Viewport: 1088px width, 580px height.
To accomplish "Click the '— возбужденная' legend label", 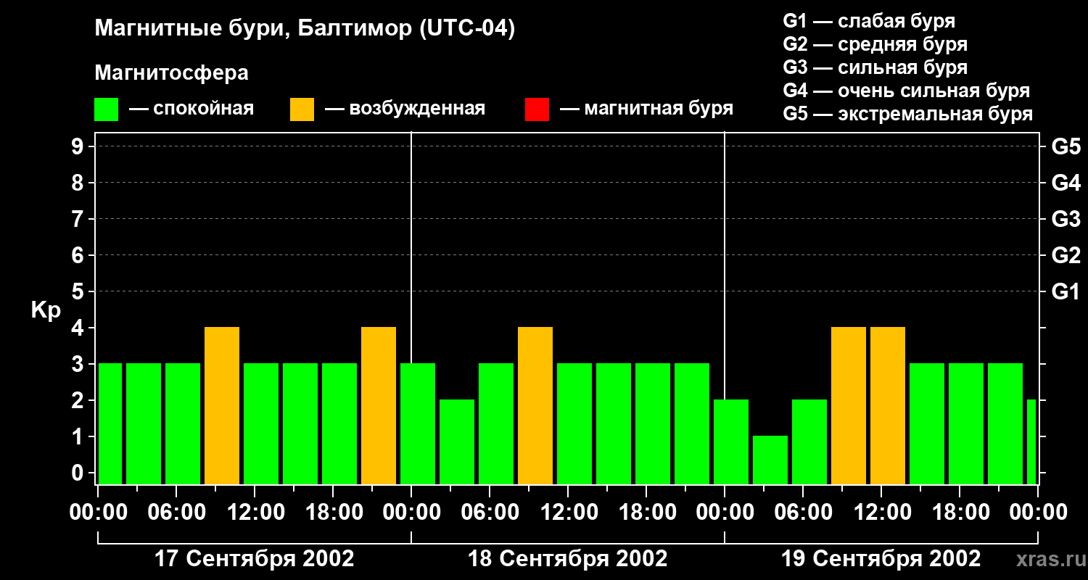I will pos(405,109).
